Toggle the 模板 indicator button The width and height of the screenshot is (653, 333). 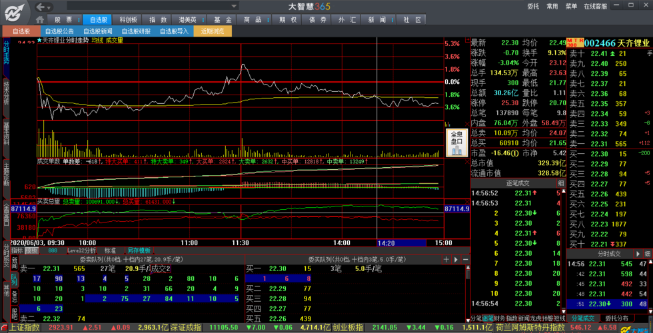tap(31, 250)
